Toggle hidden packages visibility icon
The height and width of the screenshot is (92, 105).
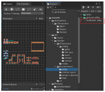[x=98, y=7]
